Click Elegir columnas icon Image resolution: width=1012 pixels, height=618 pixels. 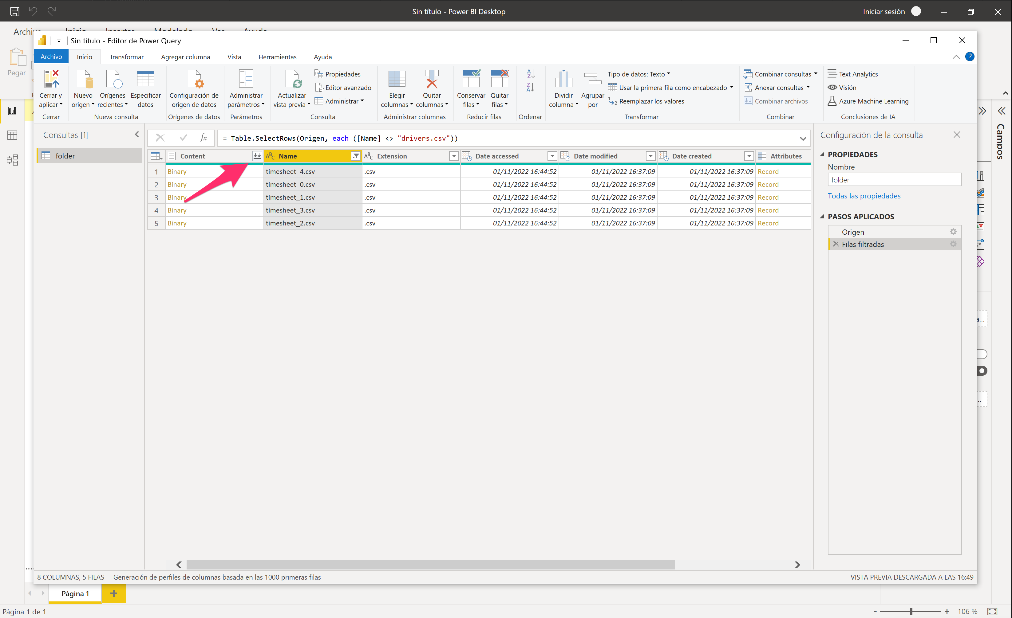click(397, 79)
